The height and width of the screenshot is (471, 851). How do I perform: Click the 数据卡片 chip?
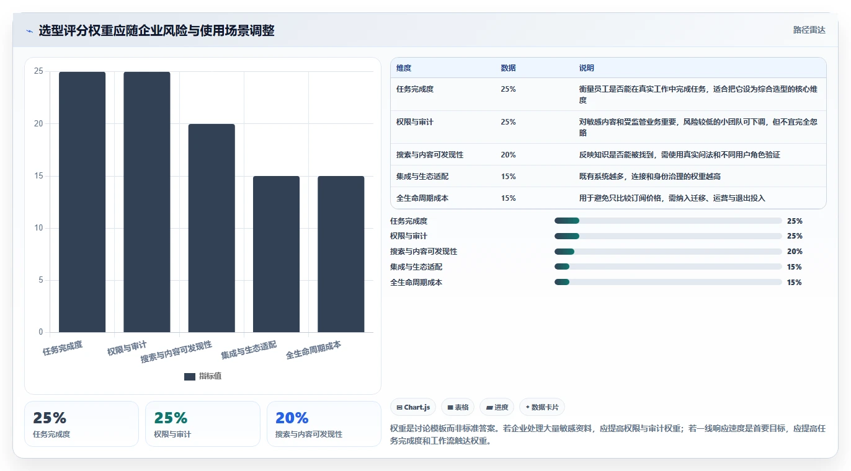[542, 407]
